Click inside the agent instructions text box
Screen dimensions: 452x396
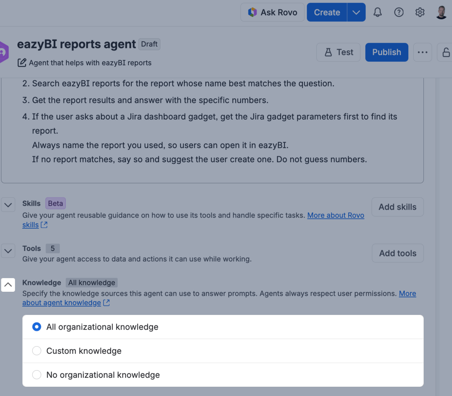coord(212,130)
